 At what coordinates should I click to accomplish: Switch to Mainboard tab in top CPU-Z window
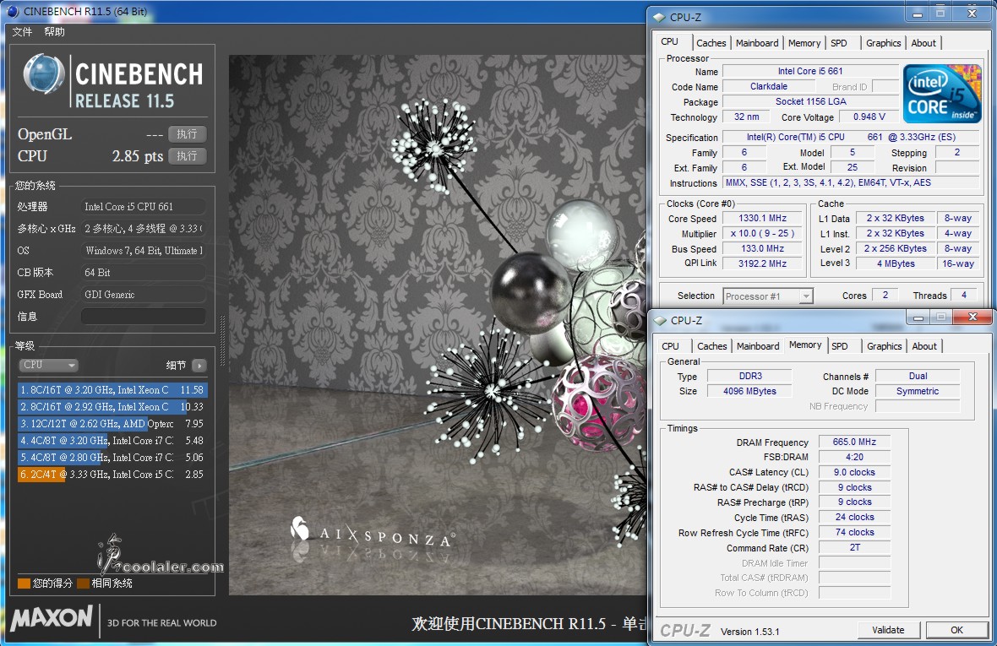(757, 43)
